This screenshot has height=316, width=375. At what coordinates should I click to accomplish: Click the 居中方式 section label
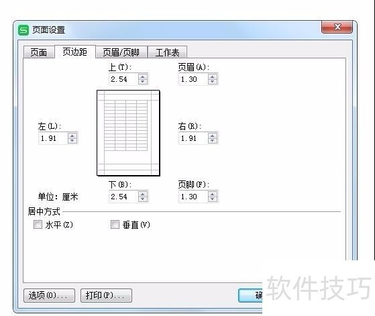(44, 211)
